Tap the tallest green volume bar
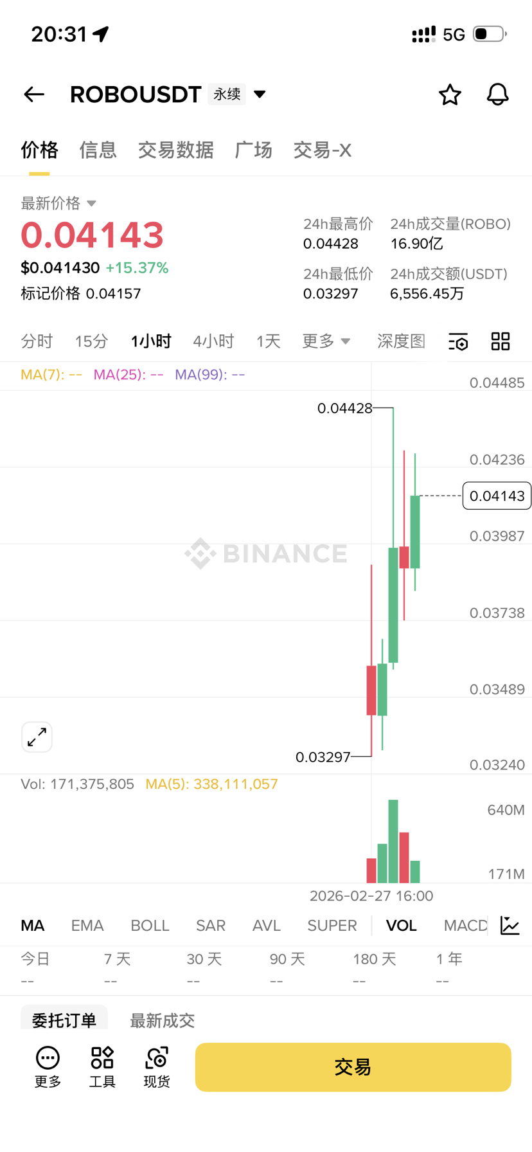 [393, 841]
